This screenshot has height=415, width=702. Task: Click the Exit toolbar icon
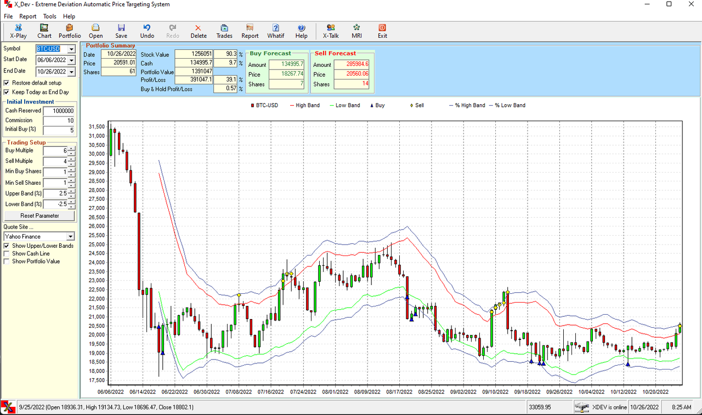(382, 31)
